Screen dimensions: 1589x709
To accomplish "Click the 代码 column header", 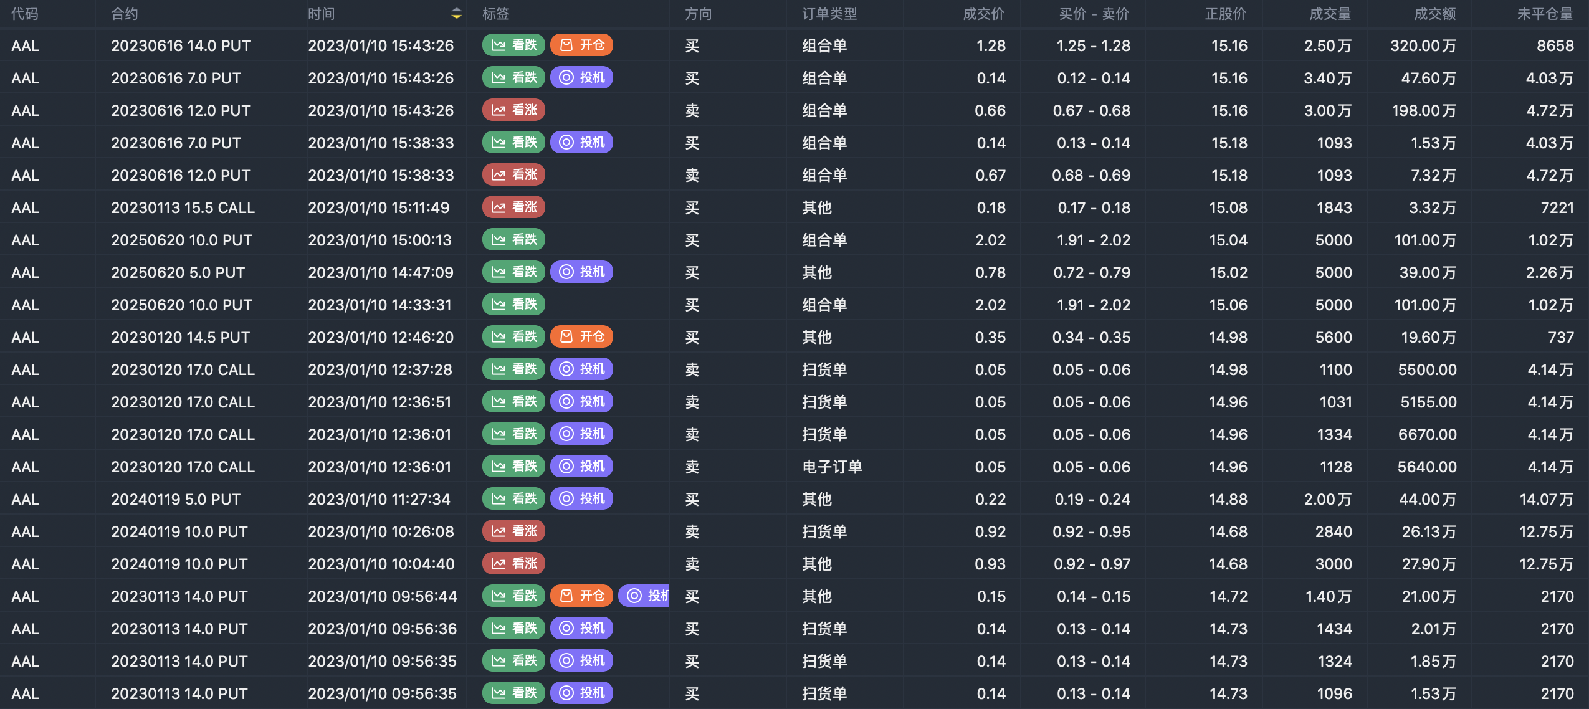I will tap(25, 14).
